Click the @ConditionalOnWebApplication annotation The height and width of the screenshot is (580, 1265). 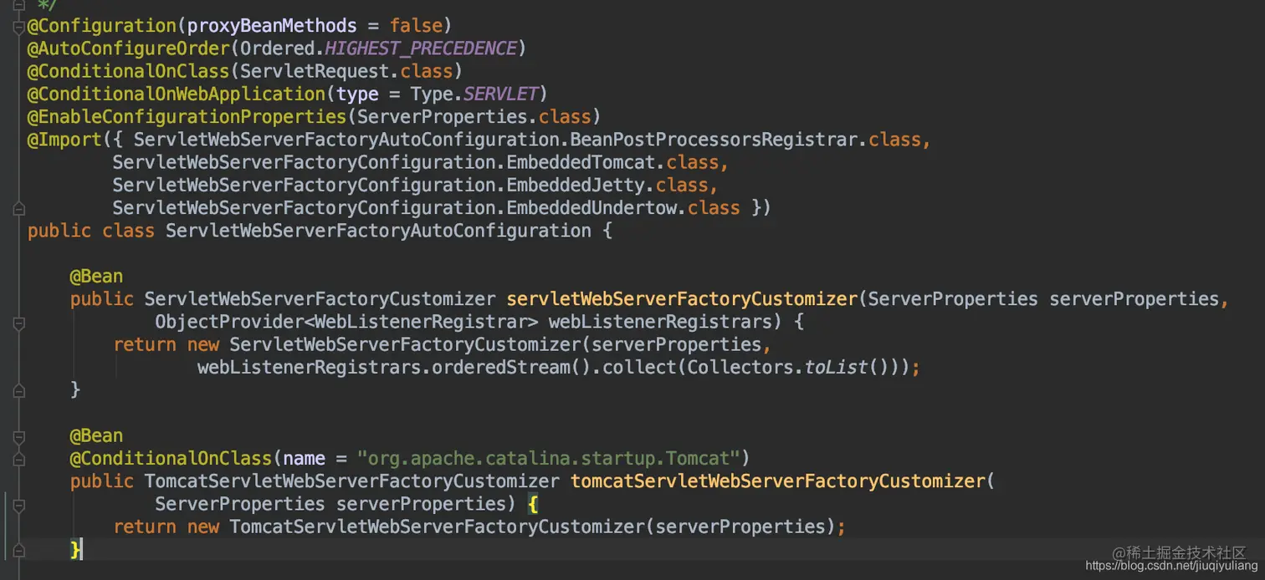177,94
